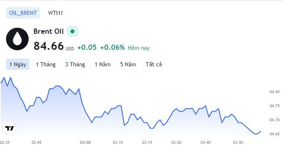This screenshot has height=147, width=283.
Task: Click the 03:19 time axis label
Action: (147, 143)
